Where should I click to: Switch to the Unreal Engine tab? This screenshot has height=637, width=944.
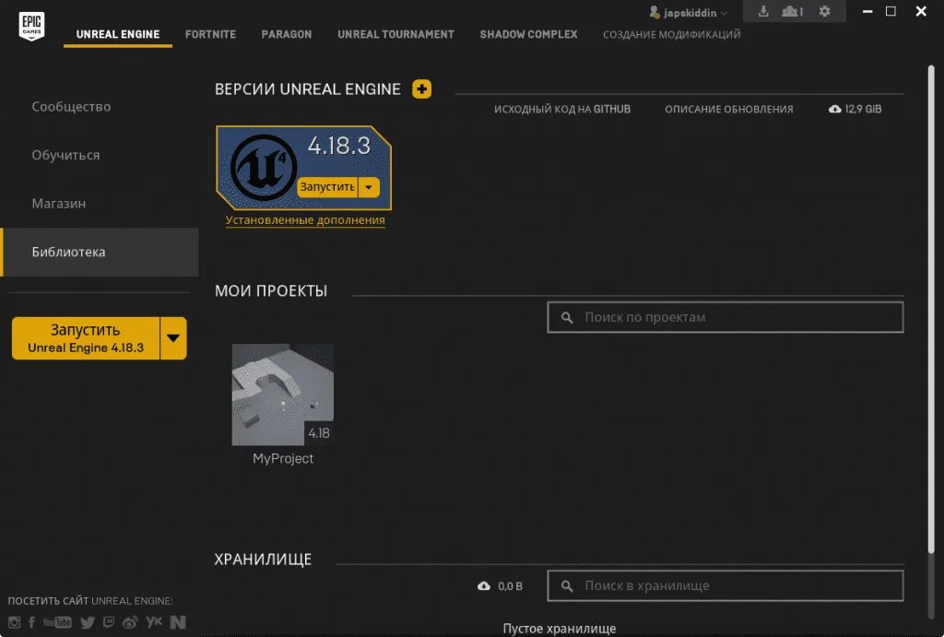(118, 34)
